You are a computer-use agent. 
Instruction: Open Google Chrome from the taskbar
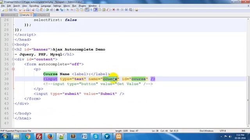[x=28, y=136]
